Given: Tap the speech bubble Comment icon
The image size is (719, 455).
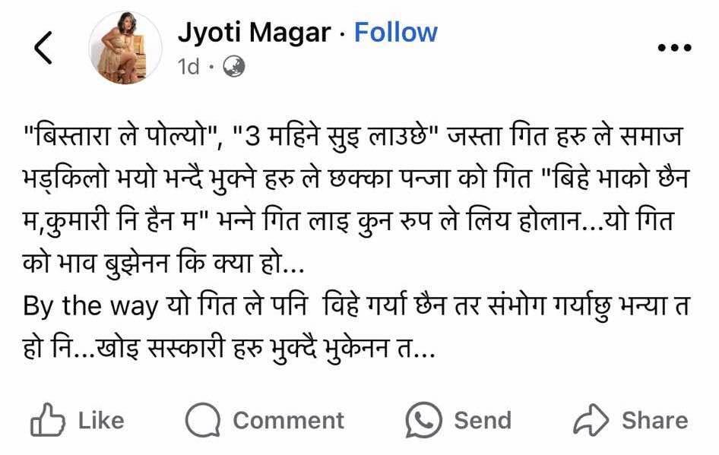Looking at the screenshot, I should (203, 420).
